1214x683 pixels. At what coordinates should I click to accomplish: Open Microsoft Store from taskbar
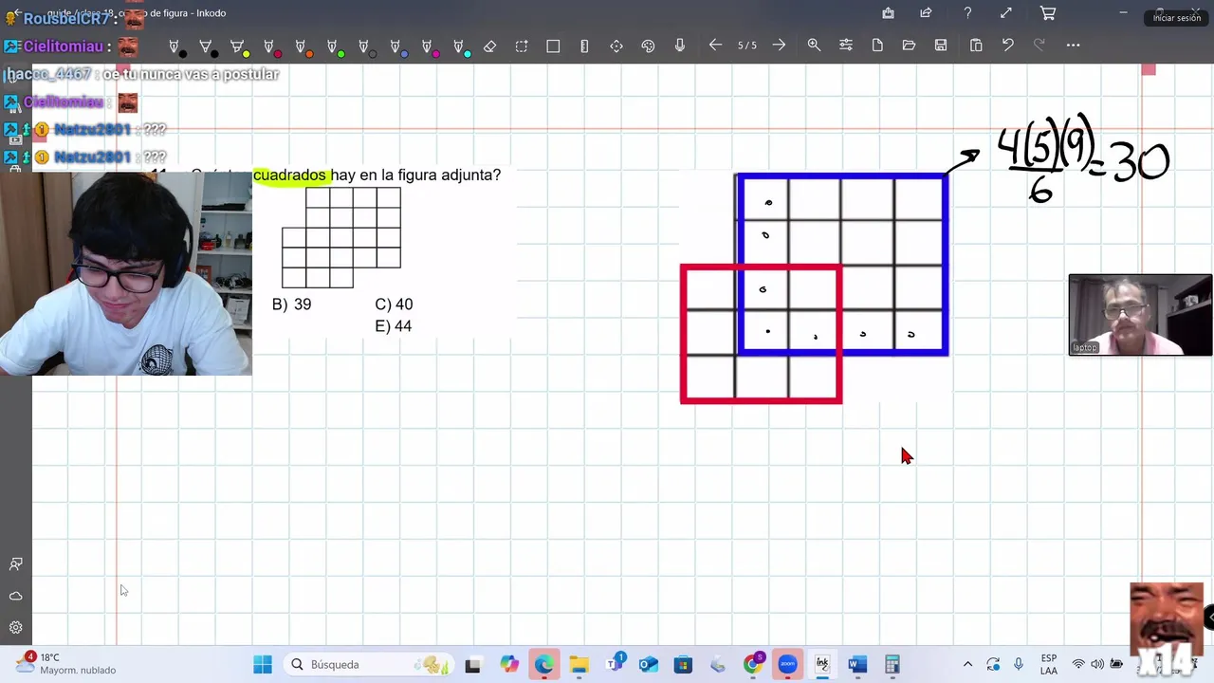pos(683,664)
